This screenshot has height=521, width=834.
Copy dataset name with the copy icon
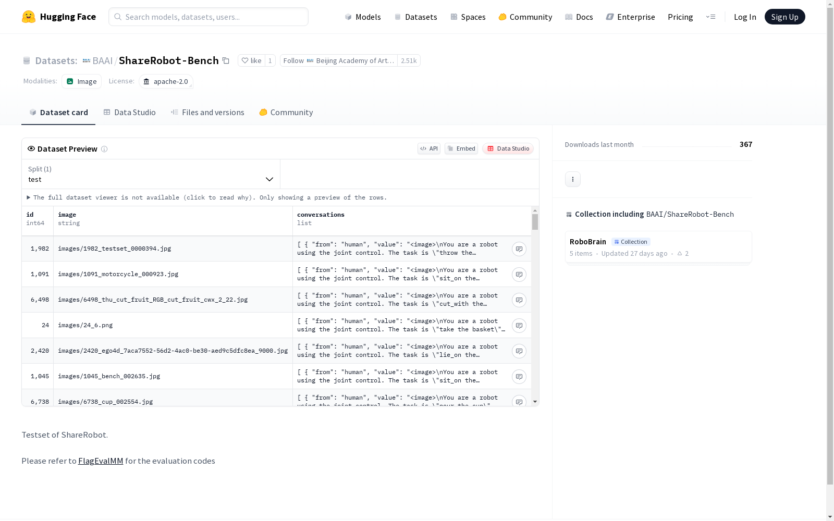pos(226,60)
